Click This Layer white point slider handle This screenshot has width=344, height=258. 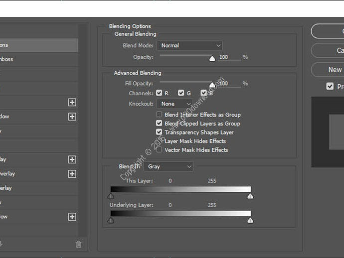coord(250,196)
